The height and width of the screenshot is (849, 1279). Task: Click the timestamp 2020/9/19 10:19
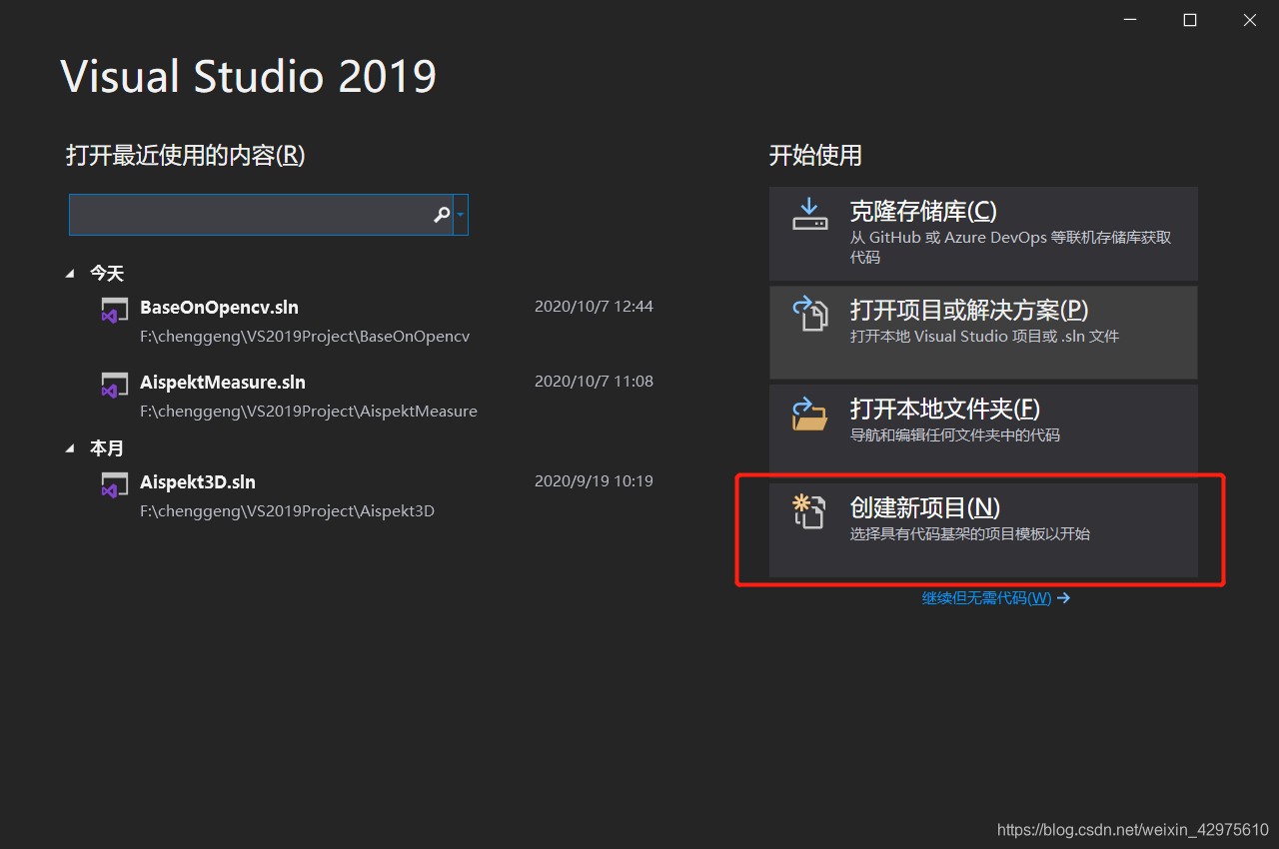click(594, 481)
